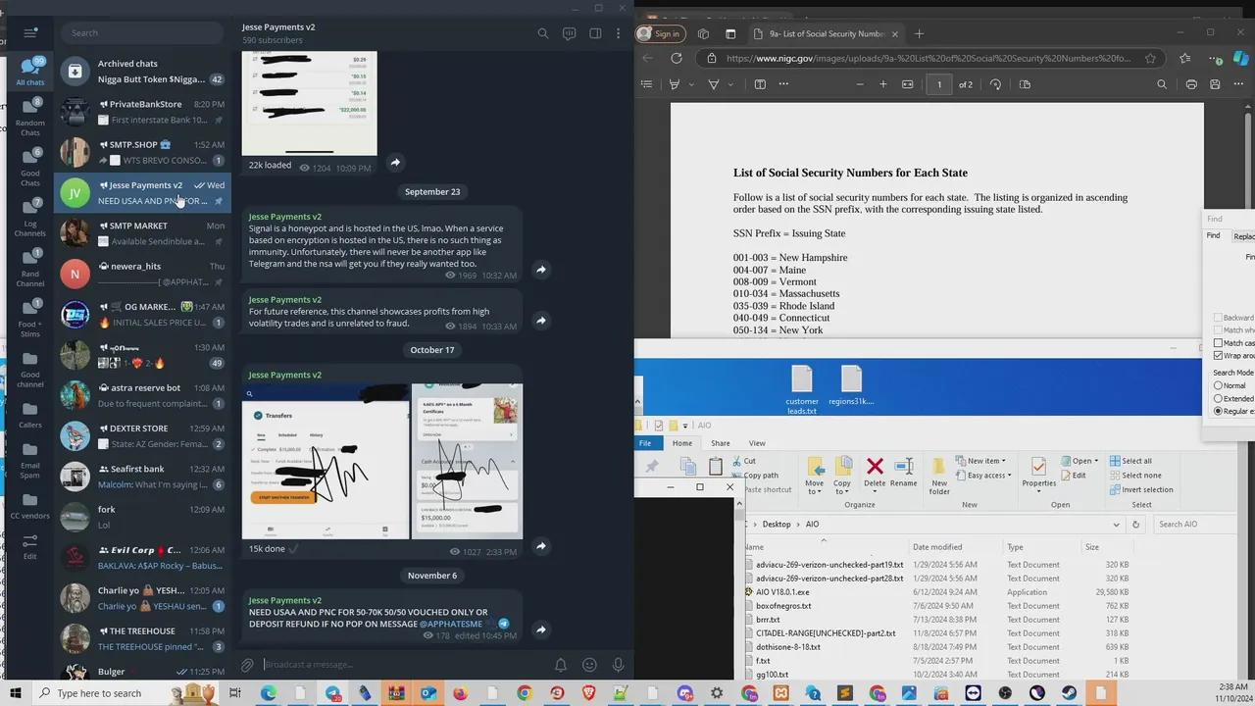Click the Telegram search-in-chat magnifier icon
Viewport: 1255px width, 706px height.
point(543,33)
